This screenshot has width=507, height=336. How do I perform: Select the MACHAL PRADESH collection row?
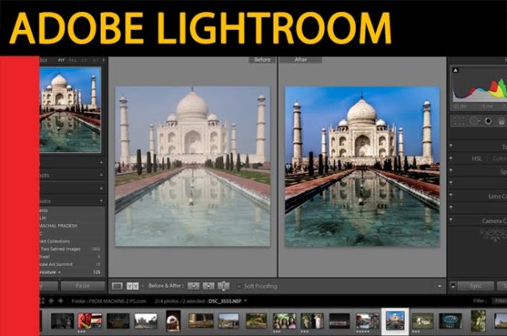pyautogui.click(x=72, y=226)
